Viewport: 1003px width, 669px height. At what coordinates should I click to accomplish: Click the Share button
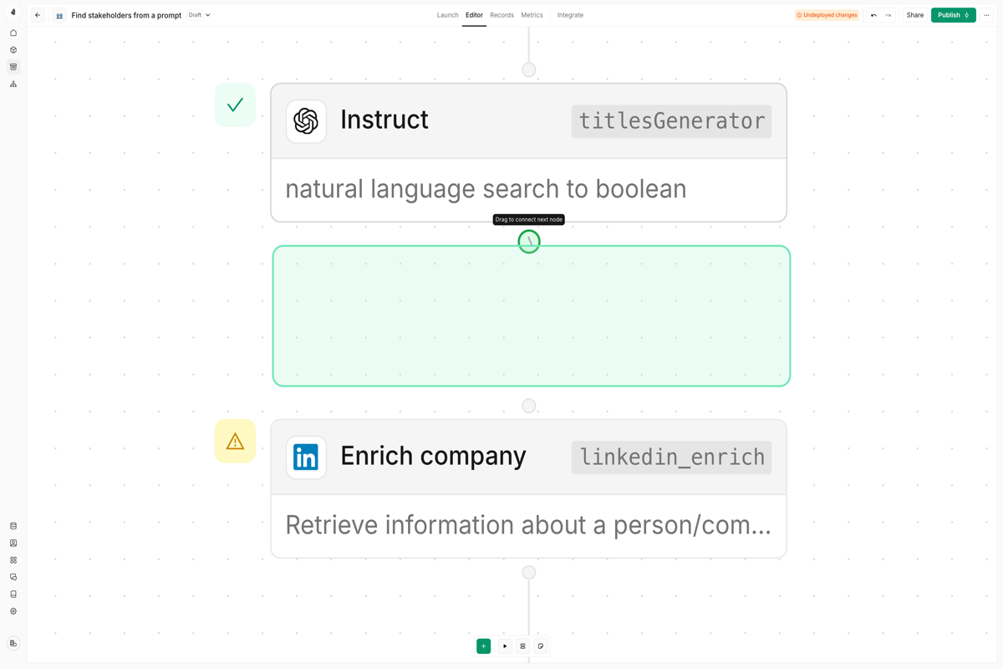[x=915, y=15]
